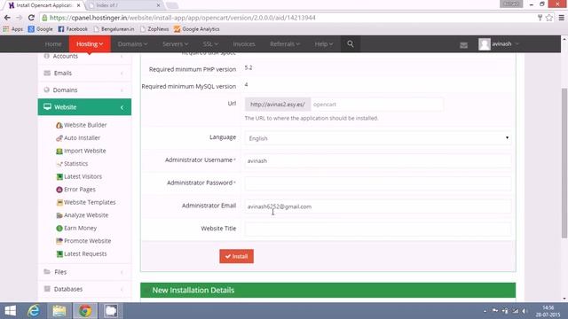Open Website Templates from sidebar

point(86,202)
